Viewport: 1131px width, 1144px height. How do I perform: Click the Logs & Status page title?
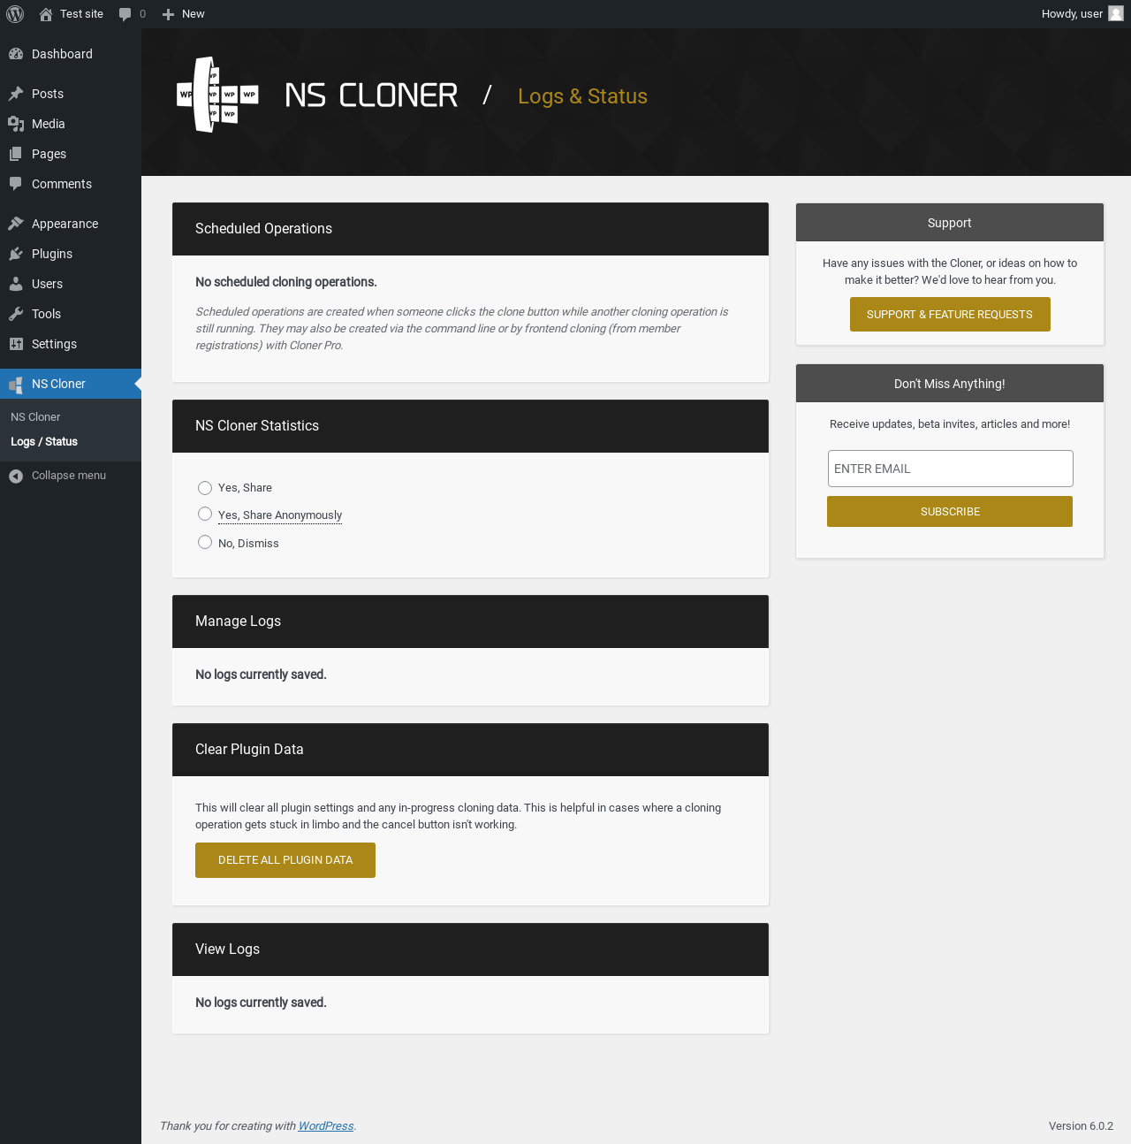582,96
